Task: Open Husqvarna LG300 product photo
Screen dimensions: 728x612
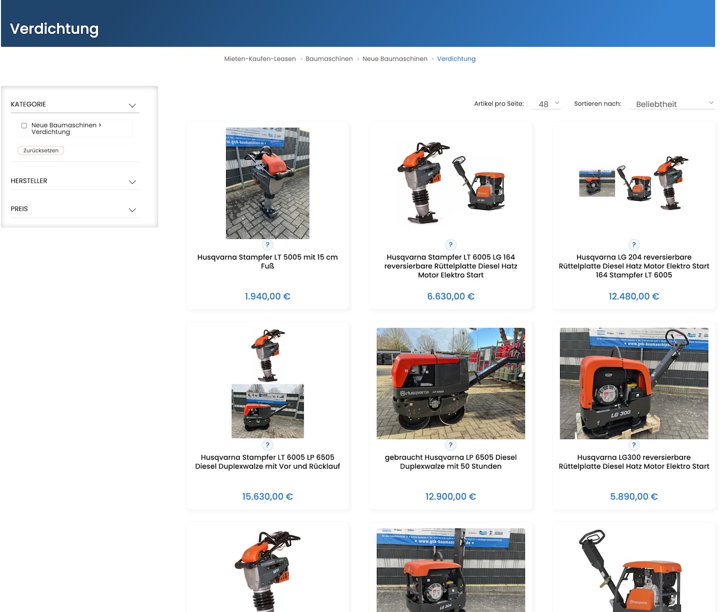Action: pyautogui.click(x=634, y=383)
